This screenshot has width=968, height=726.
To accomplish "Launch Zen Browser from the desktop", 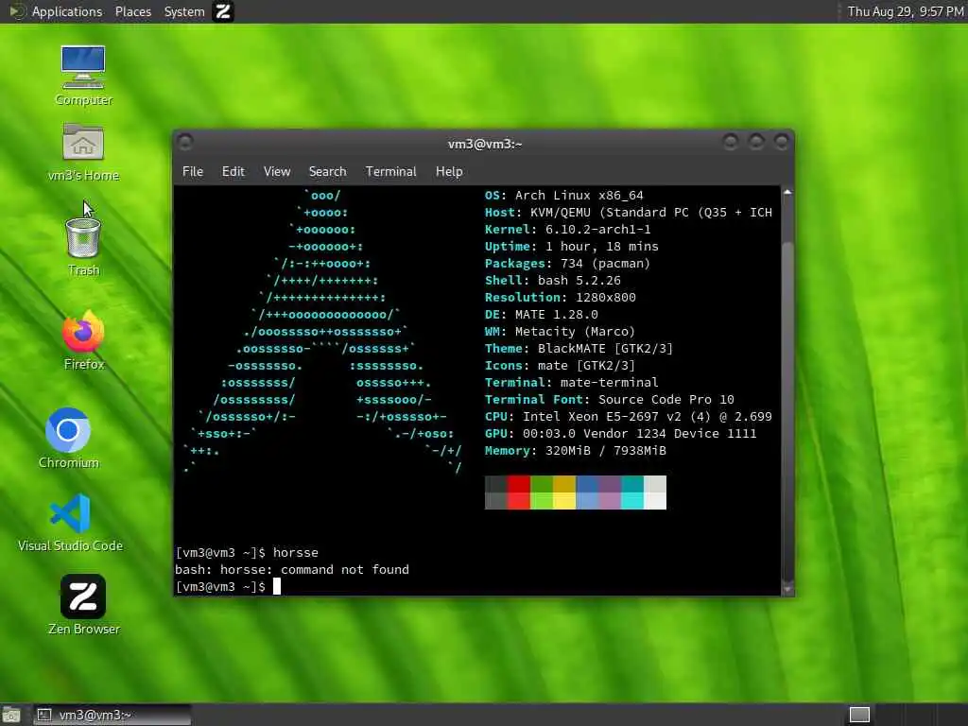I will pos(83,604).
